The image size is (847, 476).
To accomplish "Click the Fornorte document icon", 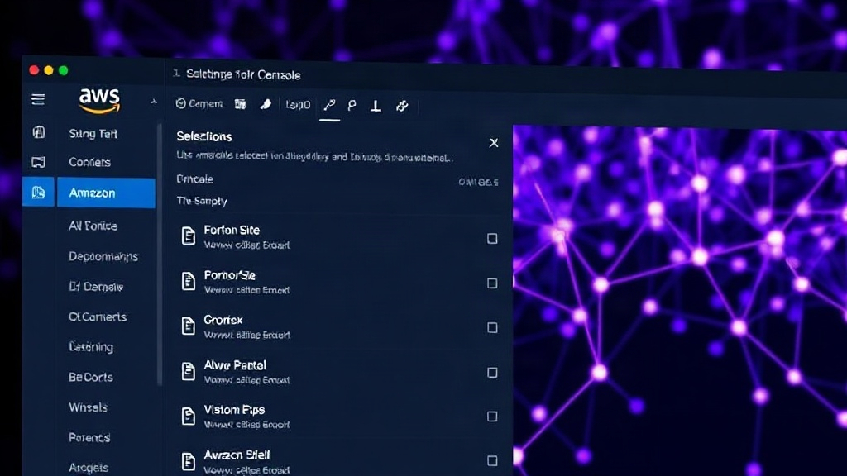I will point(188,281).
